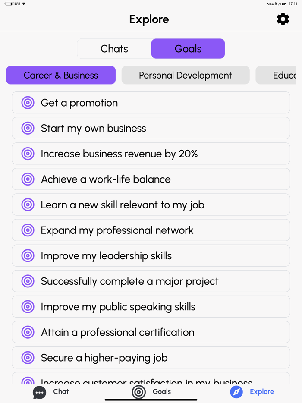Select the Chat bubble icon in bottom bar

click(x=39, y=392)
